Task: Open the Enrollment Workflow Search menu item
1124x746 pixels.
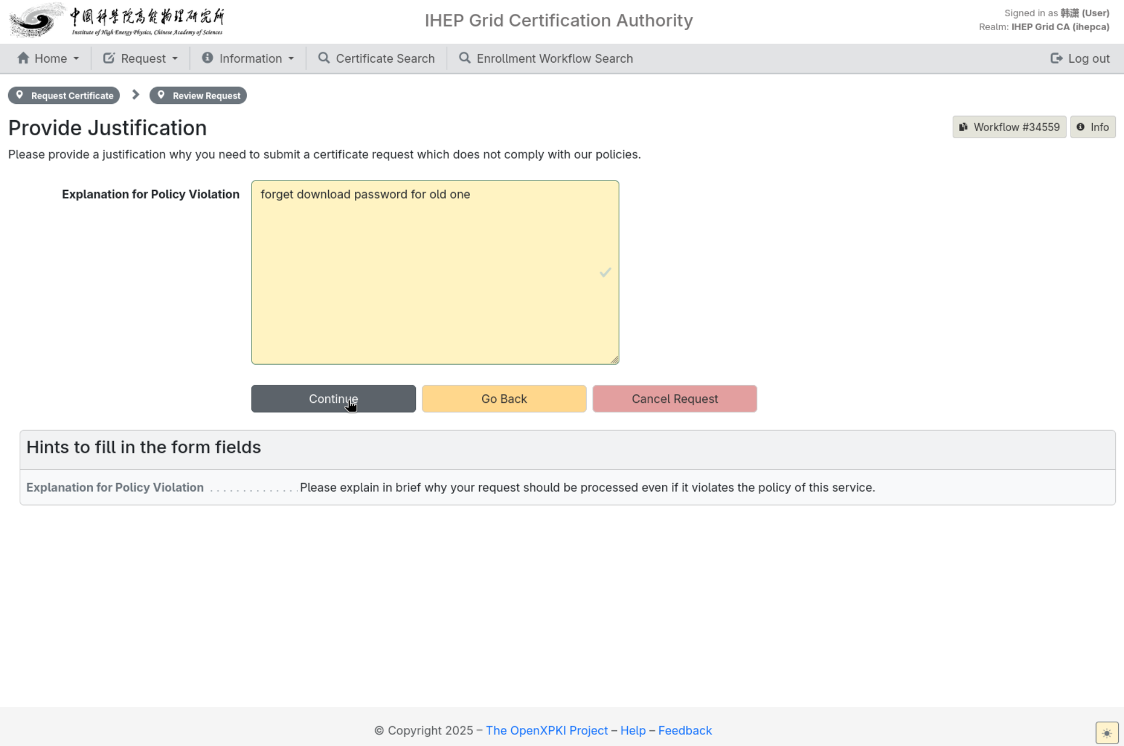Action: tap(546, 58)
